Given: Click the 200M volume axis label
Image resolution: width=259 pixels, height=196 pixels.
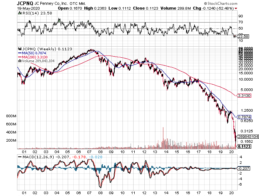Looking at the screenshot, I should [11, 141].
